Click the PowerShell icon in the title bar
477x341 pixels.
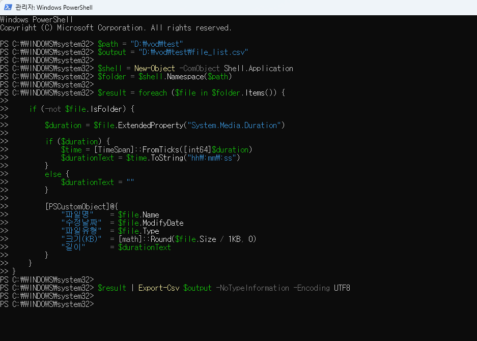tap(8, 7)
